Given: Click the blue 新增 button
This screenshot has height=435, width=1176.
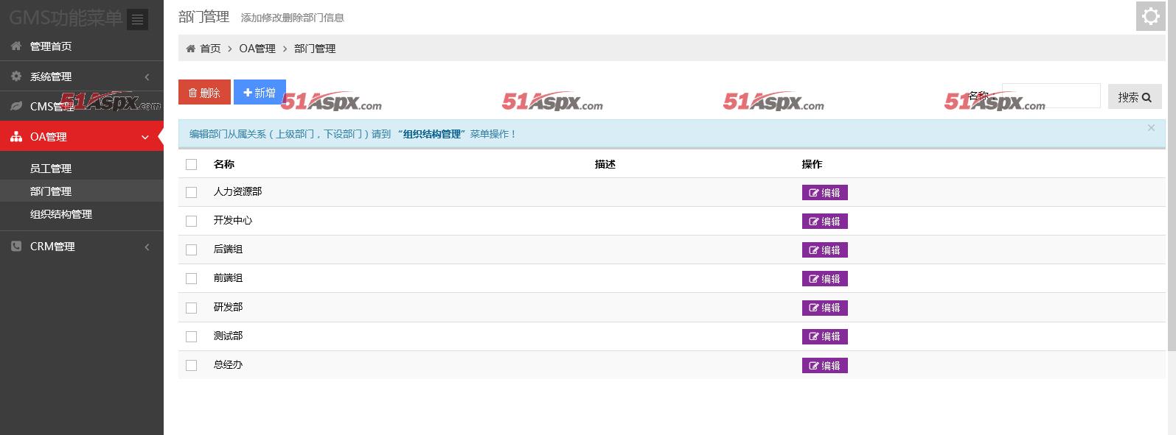Looking at the screenshot, I should [260, 92].
